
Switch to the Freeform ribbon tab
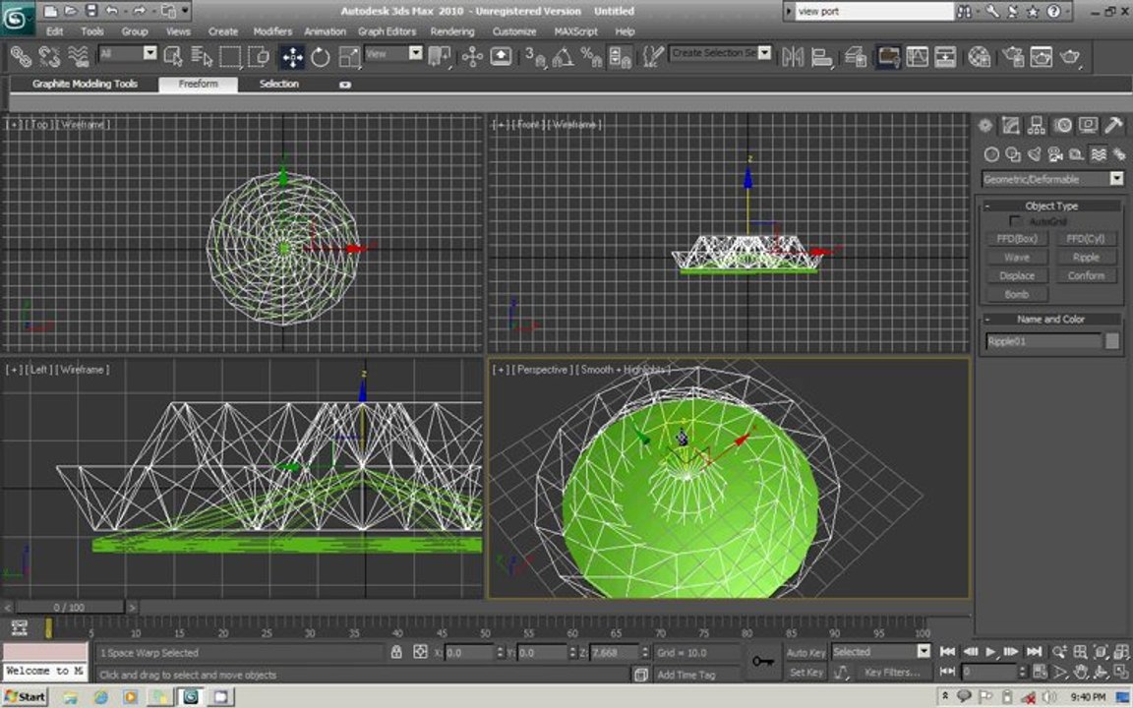[x=198, y=84]
